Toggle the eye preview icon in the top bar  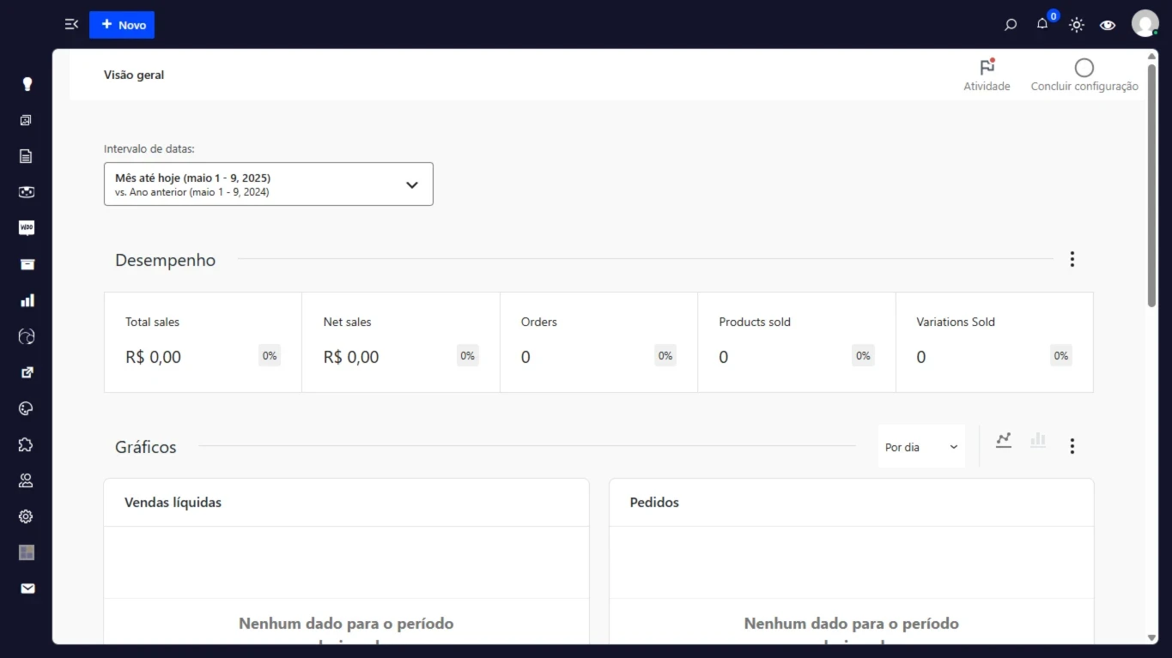[x=1108, y=26]
